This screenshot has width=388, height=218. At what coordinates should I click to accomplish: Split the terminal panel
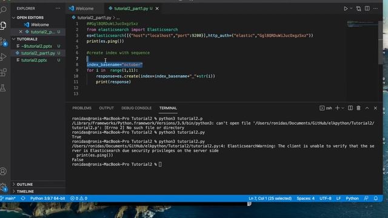pyautogui.click(x=350, y=108)
